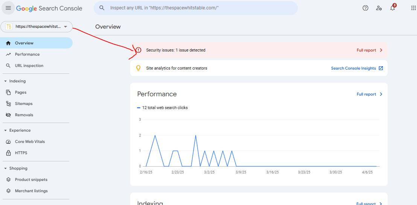
Task: Collapse the Experience section
Action: (5, 130)
